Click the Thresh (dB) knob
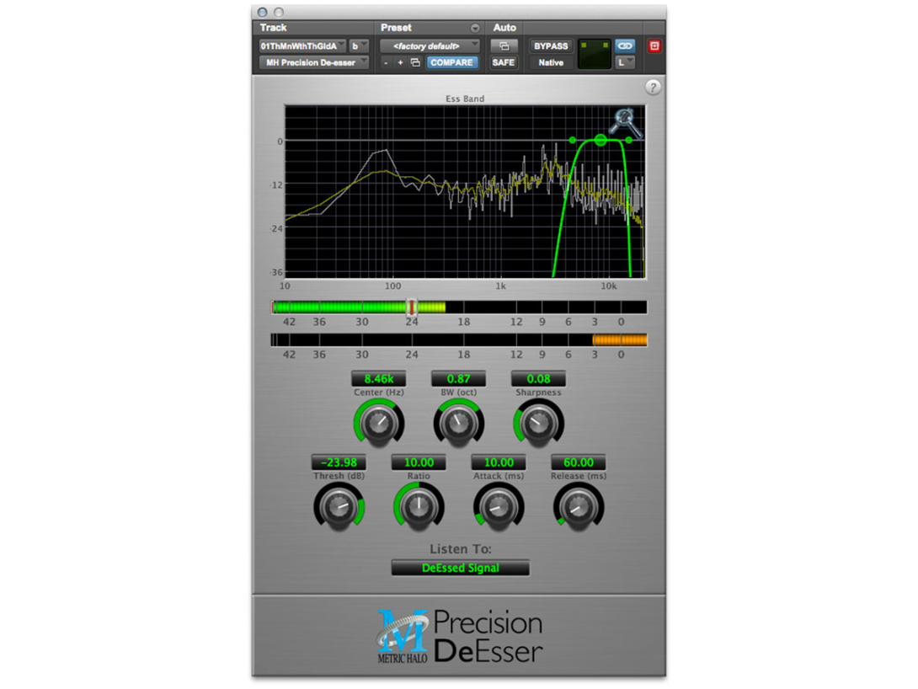The width and height of the screenshot is (918, 689). click(339, 507)
